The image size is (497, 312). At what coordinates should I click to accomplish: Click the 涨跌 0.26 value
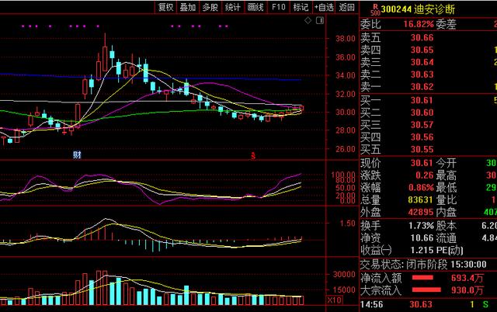click(425, 175)
